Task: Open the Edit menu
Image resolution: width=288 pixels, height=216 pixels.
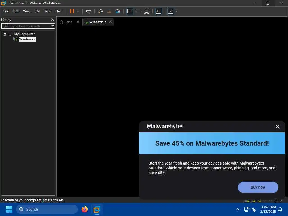Action: [x=16, y=11]
